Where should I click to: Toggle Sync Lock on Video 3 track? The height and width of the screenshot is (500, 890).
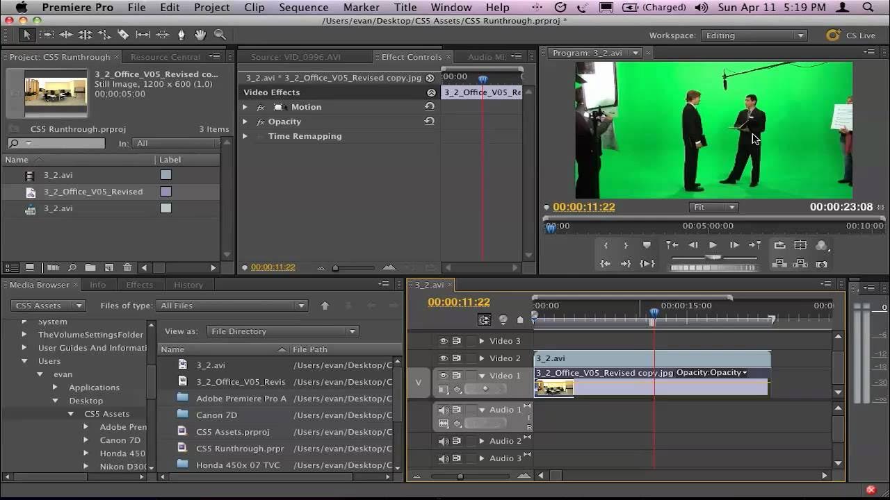coord(457,341)
